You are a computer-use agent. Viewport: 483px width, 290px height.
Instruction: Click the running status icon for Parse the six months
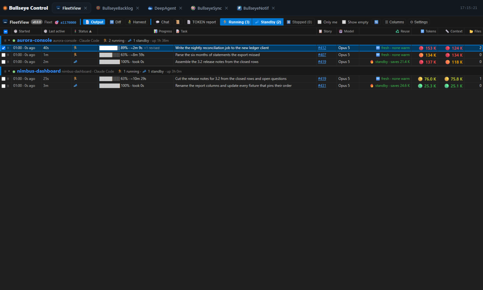click(75, 55)
